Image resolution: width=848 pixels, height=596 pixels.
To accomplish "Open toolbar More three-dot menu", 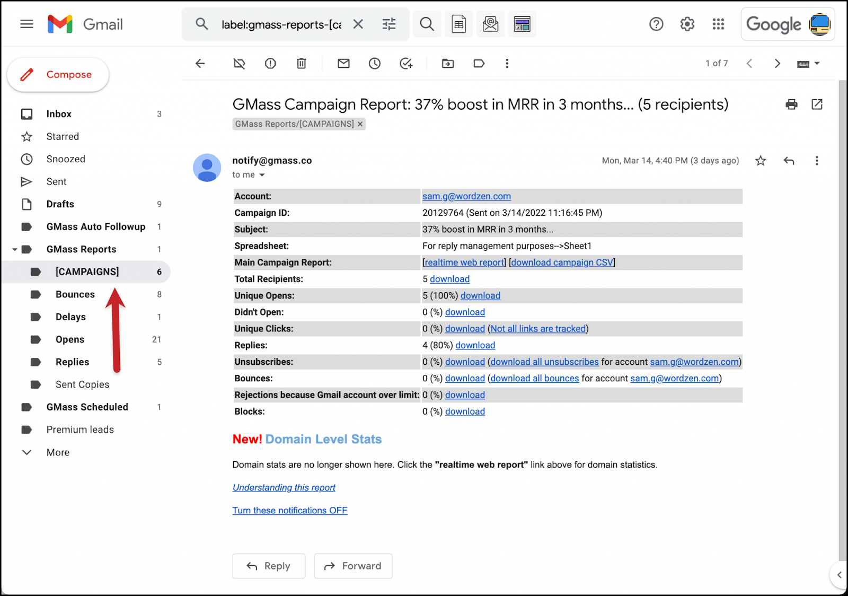I will pyautogui.click(x=507, y=64).
